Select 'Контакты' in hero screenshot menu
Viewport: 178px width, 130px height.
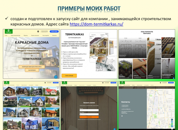pos(54,35)
